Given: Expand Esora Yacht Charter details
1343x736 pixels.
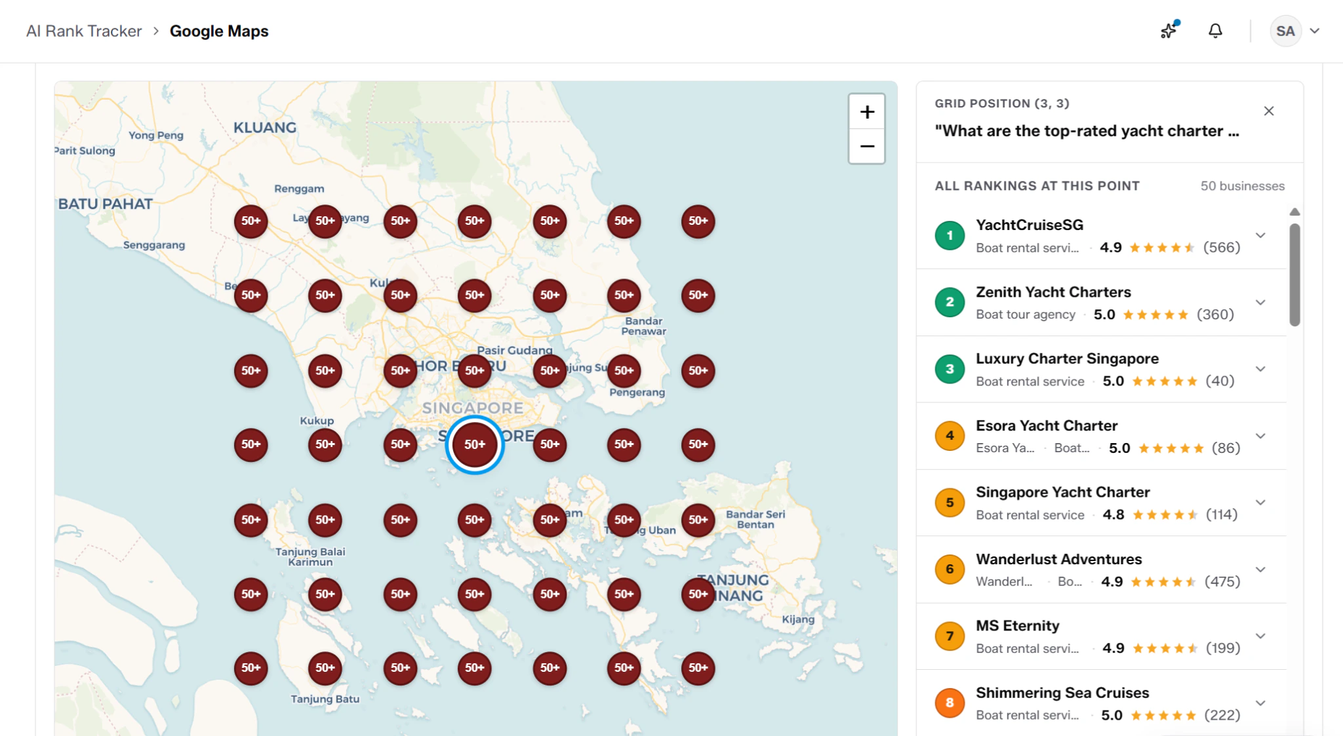Looking at the screenshot, I should click(x=1260, y=436).
